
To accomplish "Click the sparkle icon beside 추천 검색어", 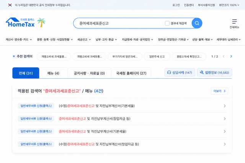I will click(x=14, y=56).
